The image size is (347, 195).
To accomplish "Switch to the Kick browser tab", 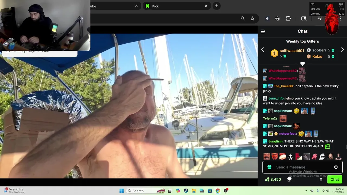I will [x=177, y=6].
